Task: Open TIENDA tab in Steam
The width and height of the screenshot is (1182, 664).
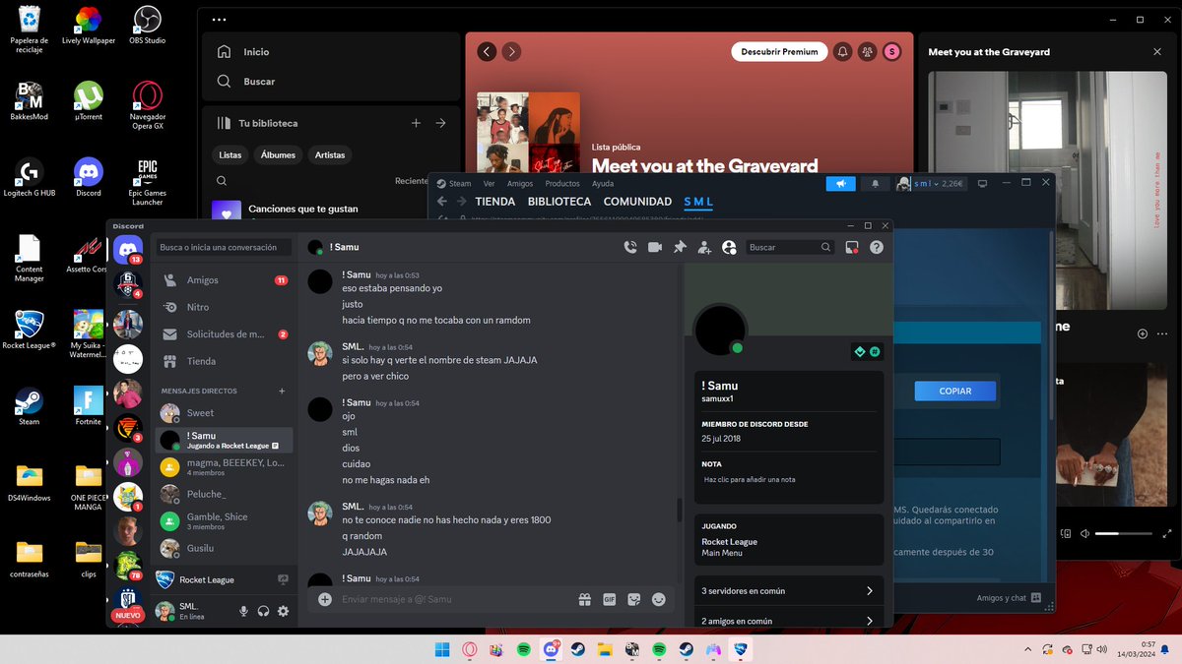Action: pos(494,202)
